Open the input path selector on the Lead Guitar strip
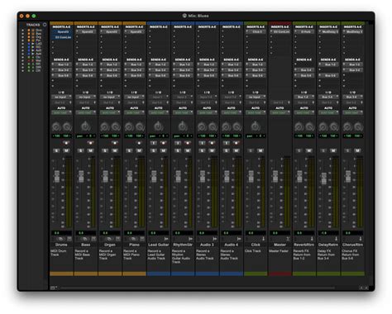This screenshot has height=314, width=392. (x=159, y=98)
